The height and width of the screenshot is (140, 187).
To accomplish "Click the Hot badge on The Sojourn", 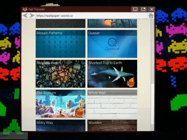I will [79, 112].
